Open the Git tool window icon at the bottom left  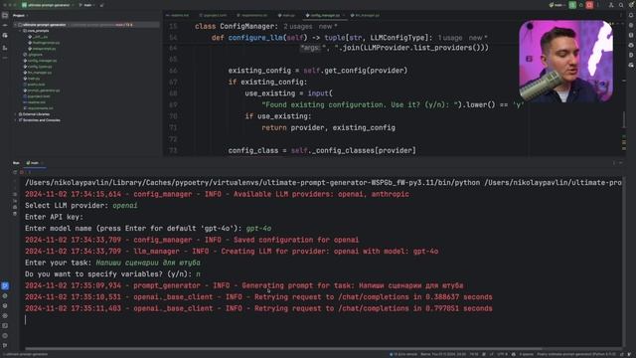coord(5,345)
